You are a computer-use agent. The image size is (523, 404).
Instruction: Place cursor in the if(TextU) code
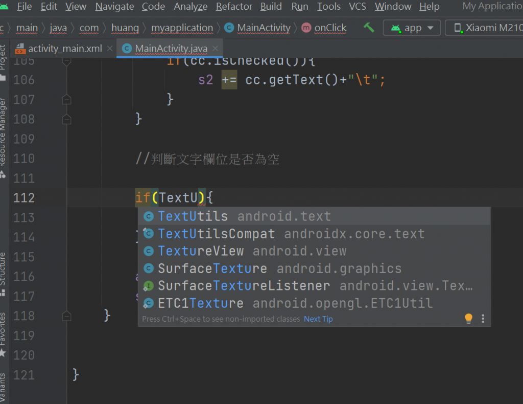[174, 198]
